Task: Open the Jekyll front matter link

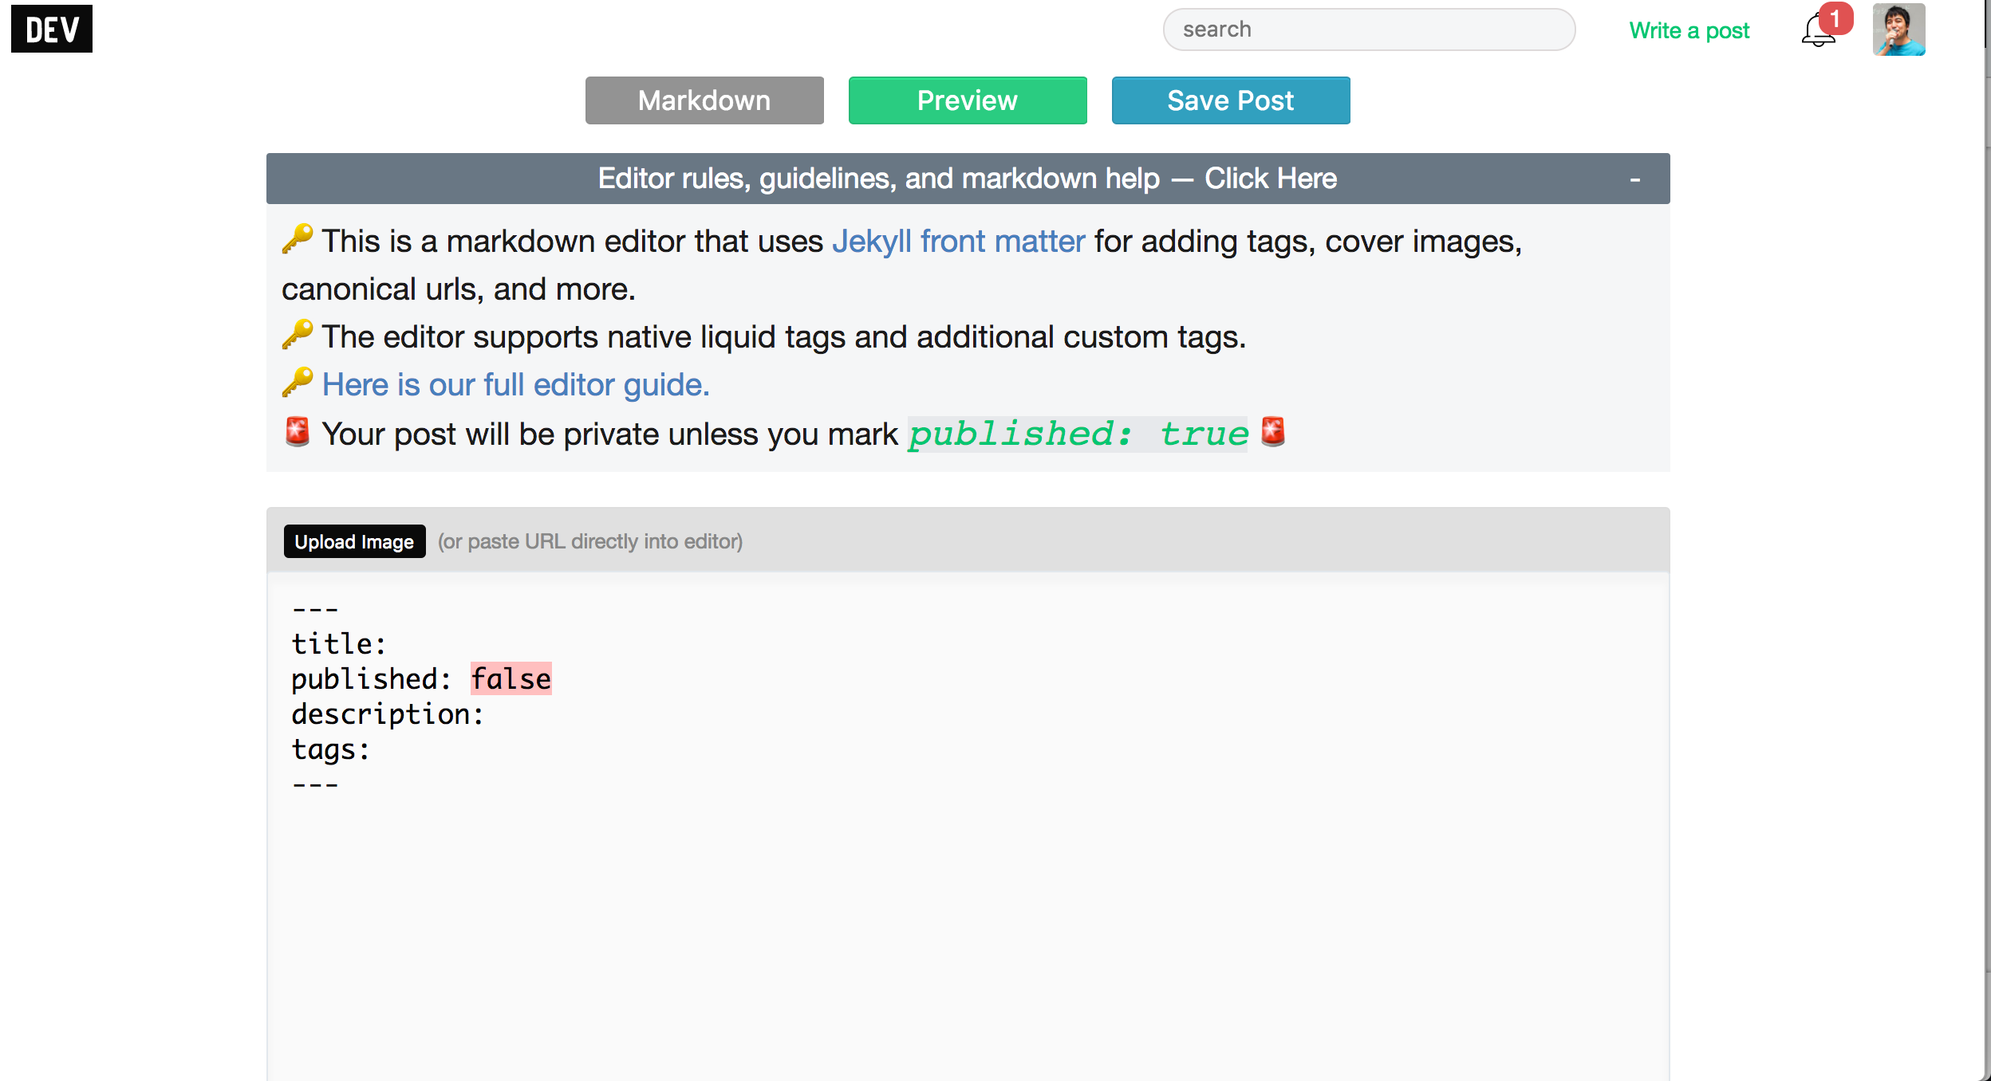Action: pos(958,242)
